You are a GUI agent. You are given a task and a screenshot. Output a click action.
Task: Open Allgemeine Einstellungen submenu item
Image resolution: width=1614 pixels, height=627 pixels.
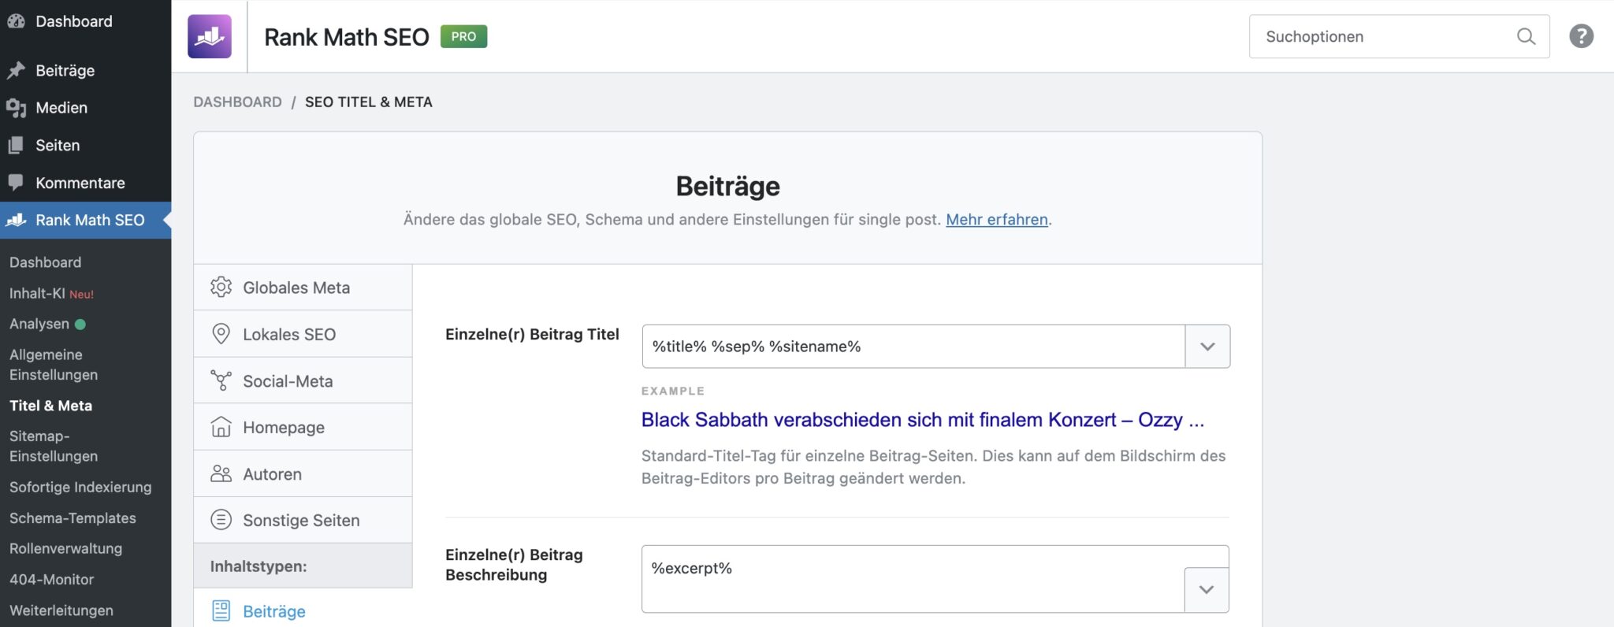click(54, 365)
